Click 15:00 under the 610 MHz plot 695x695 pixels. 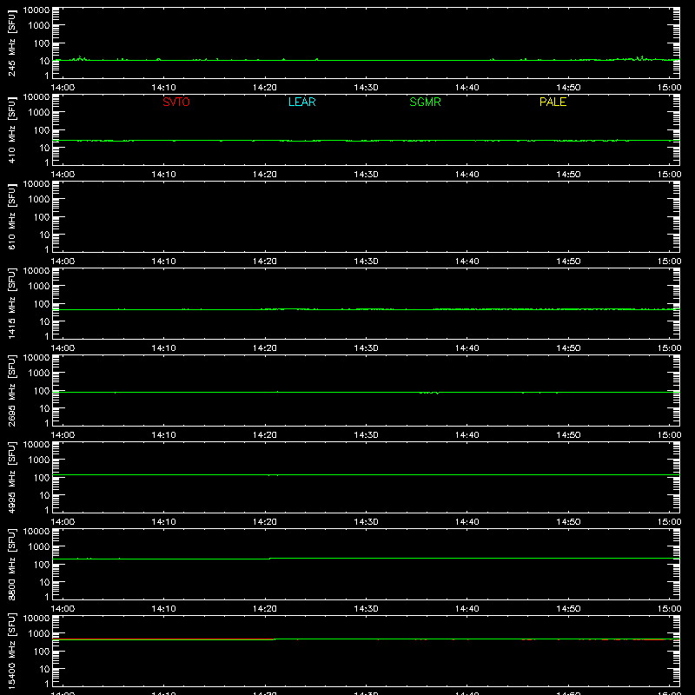coord(669,261)
